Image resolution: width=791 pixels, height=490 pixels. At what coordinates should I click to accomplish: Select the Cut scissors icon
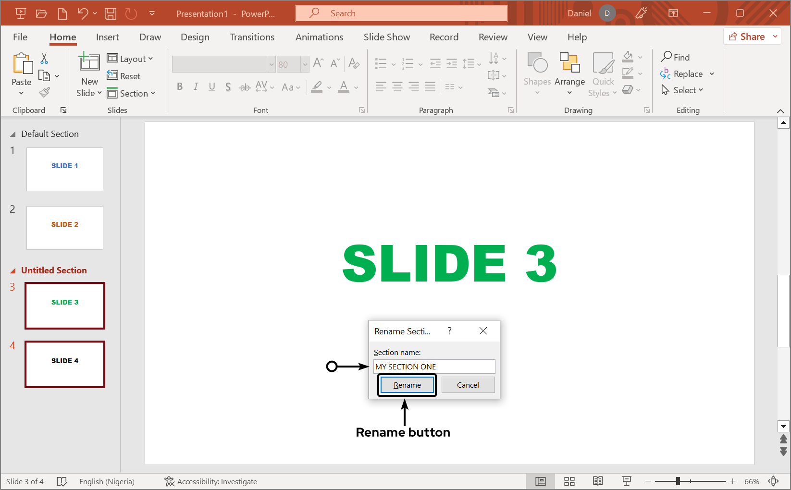click(x=44, y=58)
